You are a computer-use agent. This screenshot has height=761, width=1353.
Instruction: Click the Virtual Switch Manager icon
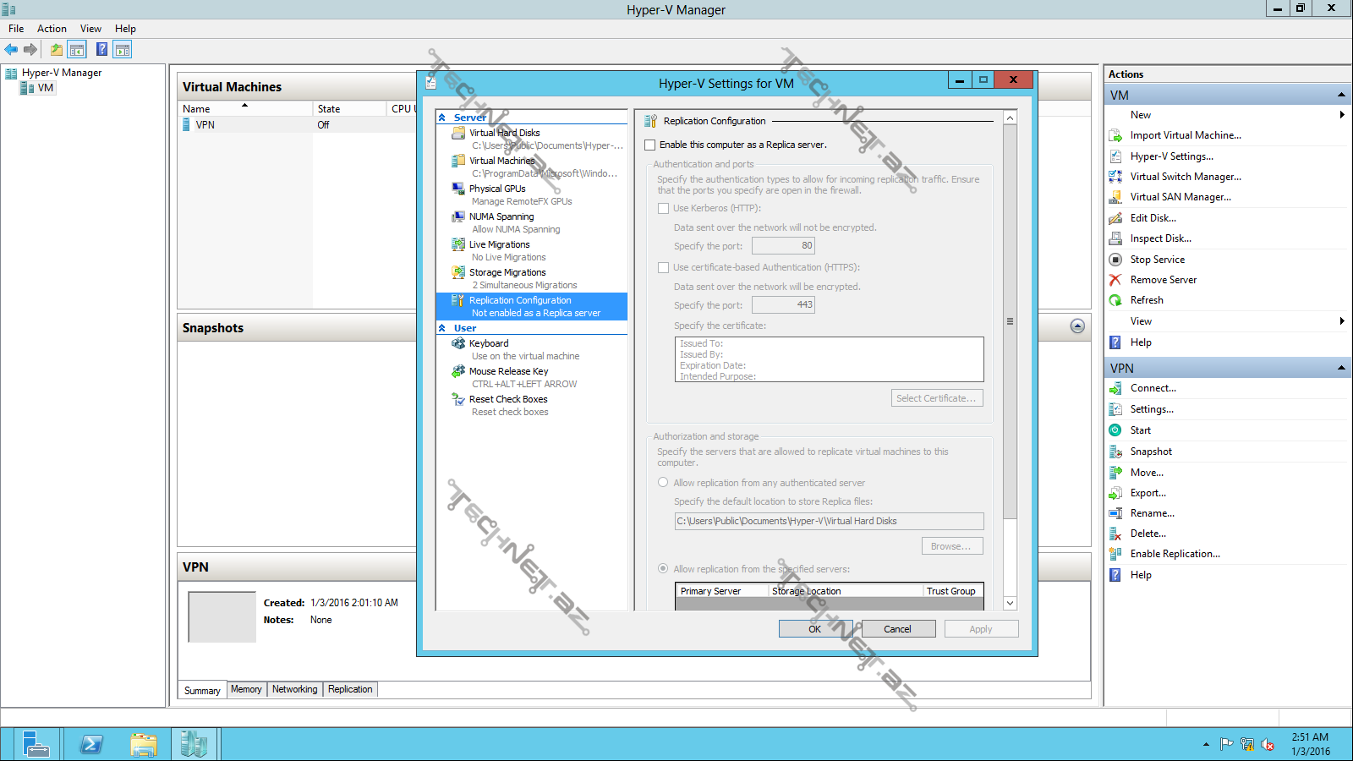1115,177
